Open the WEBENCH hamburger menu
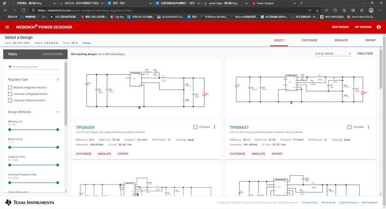 7,27
